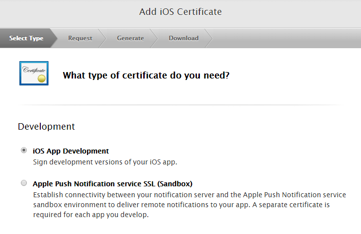This screenshot has height=234, width=361.
Task: Jump to the Generate step
Action: click(130, 38)
